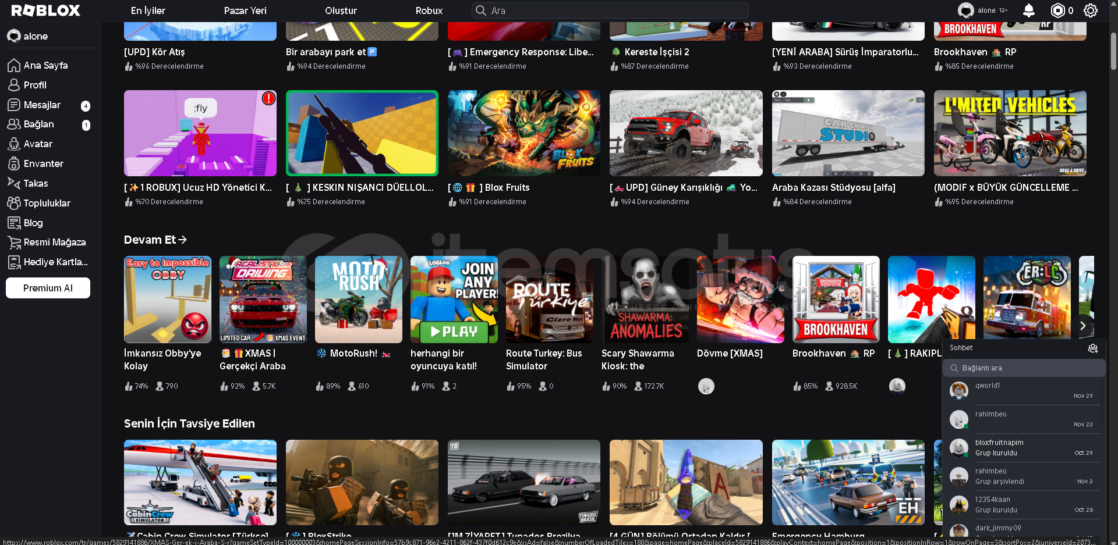Open Limited Vehicles thumbnail
Viewport: 1118px width, 545px height.
pos(1010,133)
